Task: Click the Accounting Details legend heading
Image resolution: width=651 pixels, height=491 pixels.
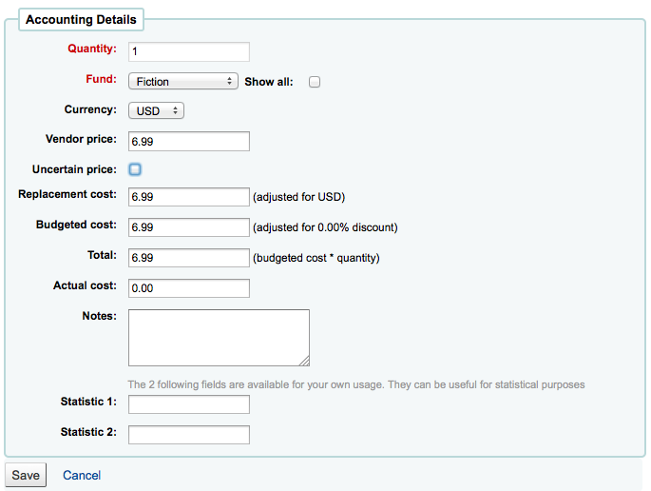Action: point(81,20)
